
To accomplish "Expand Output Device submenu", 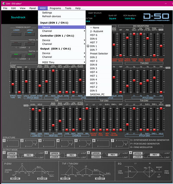I will (x=62, y=53).
